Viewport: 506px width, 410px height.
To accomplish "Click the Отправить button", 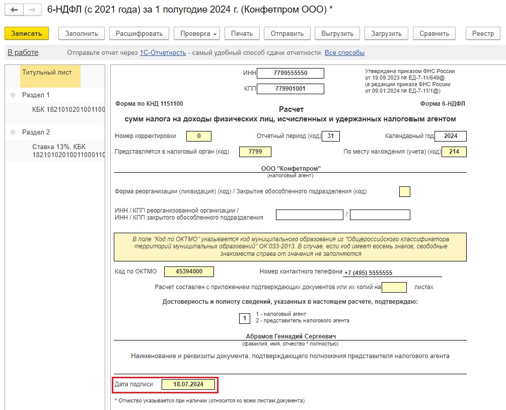I will (x=287, y=34).
